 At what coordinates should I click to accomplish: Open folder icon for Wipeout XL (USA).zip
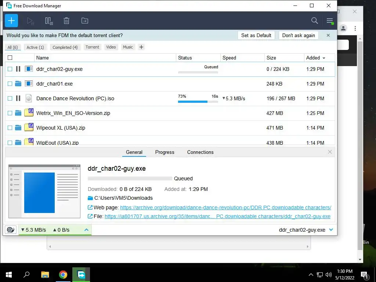pos(18,128)
